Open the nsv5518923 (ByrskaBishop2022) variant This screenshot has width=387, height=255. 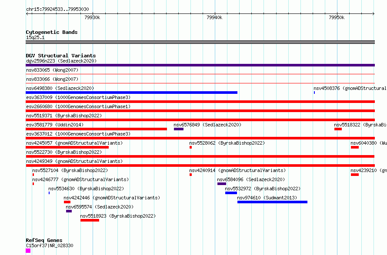click(x=118, y=216)
